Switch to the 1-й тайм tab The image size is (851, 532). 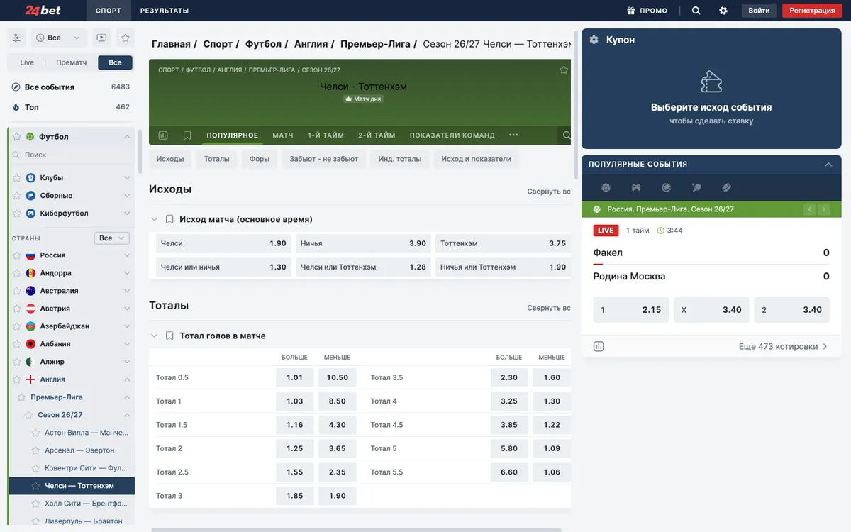coord(326,135)
